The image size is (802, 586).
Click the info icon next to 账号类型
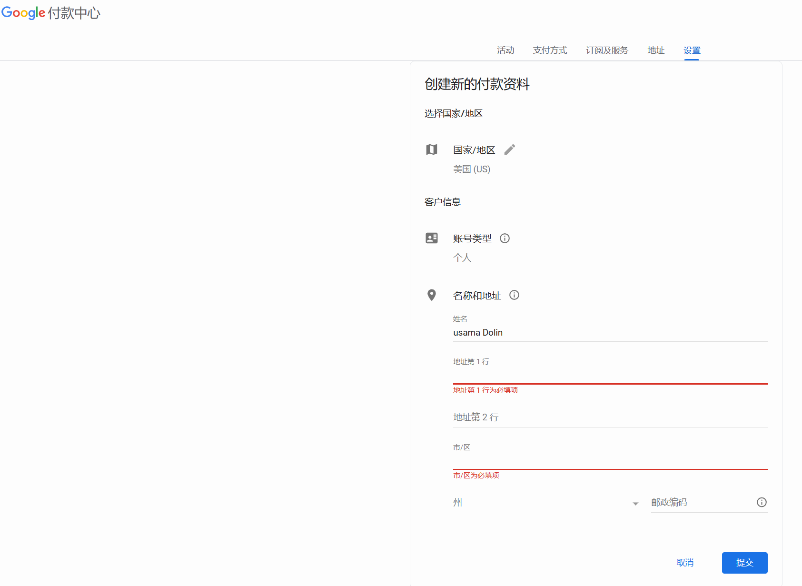tap(505, 238)
